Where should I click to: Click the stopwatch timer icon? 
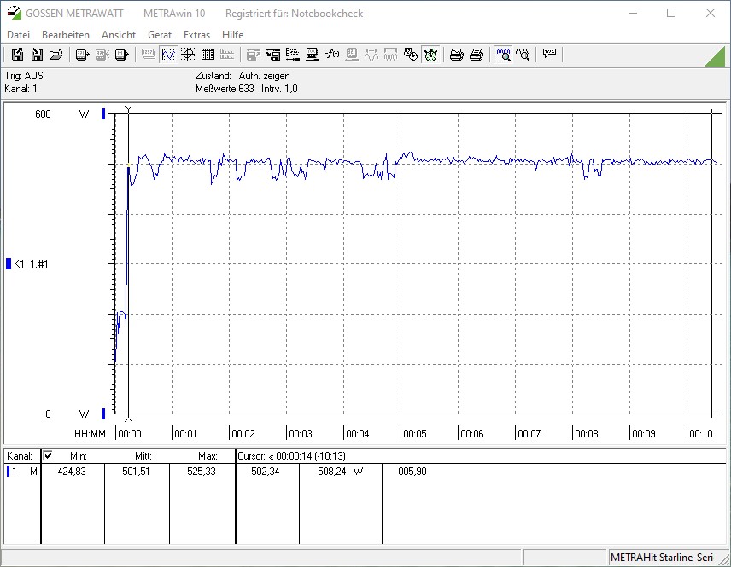(430, 55)
